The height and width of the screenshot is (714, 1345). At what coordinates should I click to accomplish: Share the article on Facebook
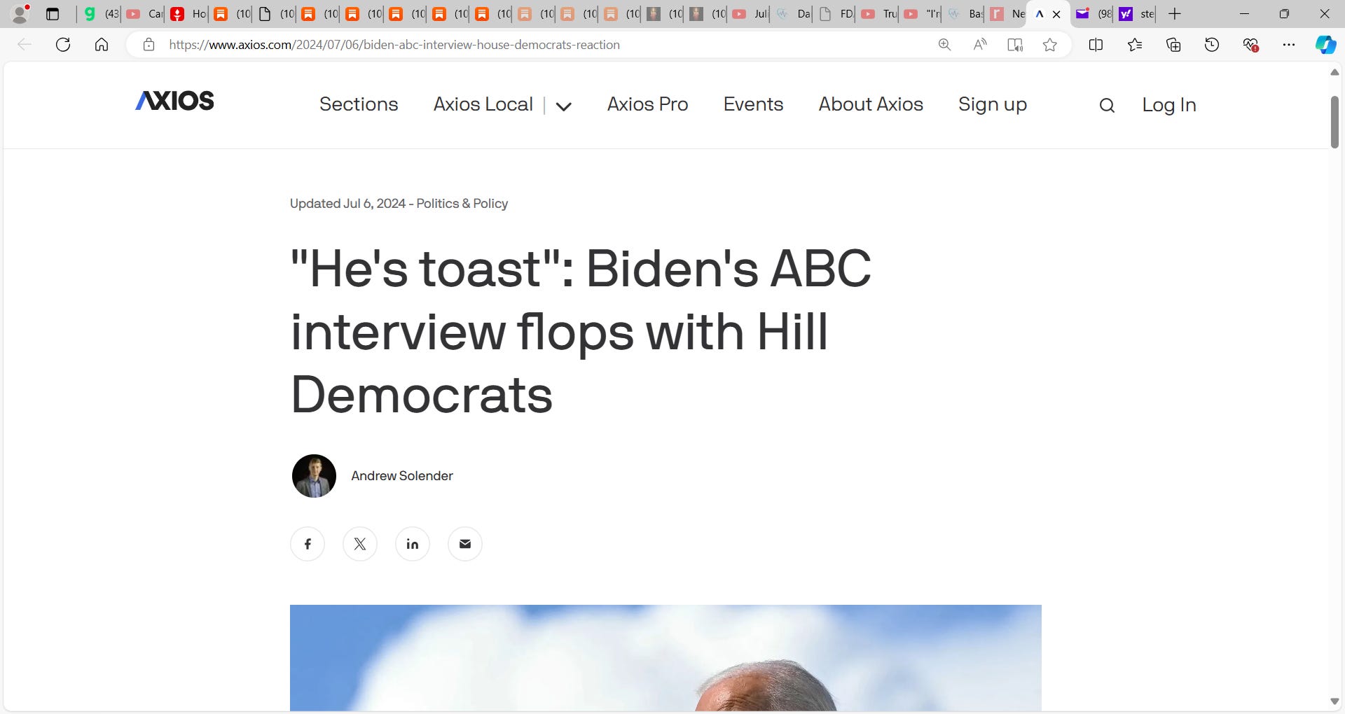pos(308,544)
